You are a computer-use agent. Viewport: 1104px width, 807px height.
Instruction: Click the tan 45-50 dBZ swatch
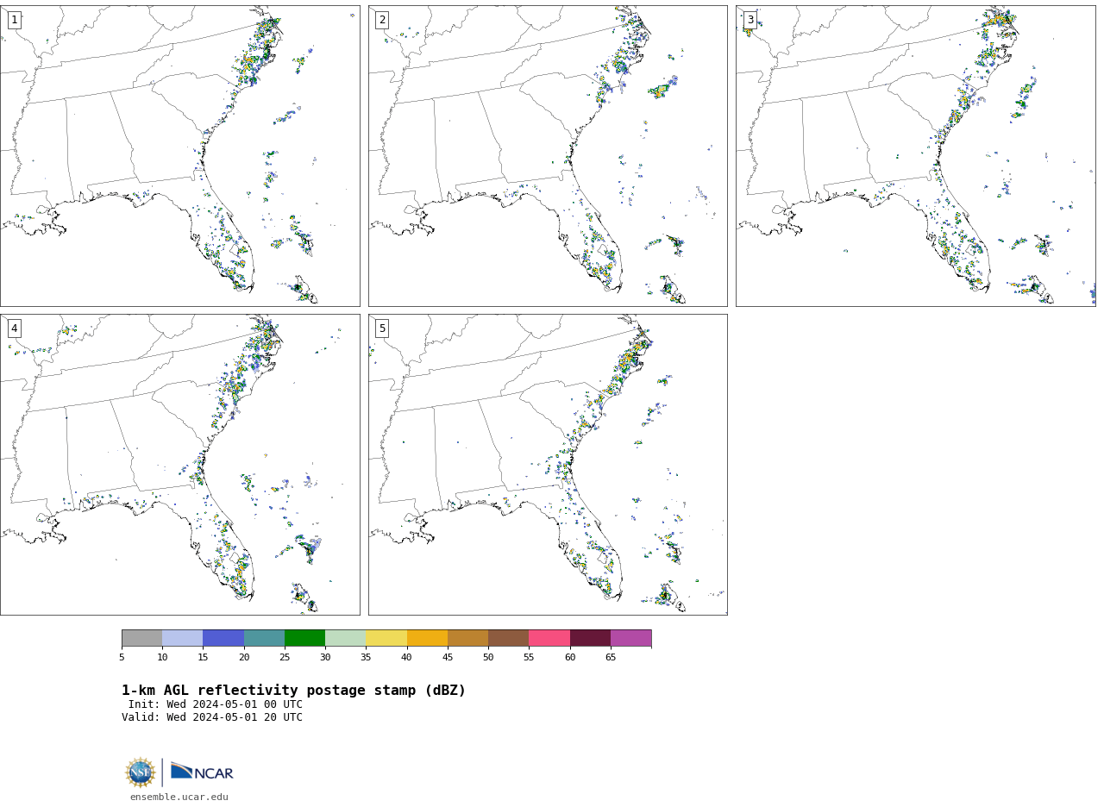tap(467, 638)
